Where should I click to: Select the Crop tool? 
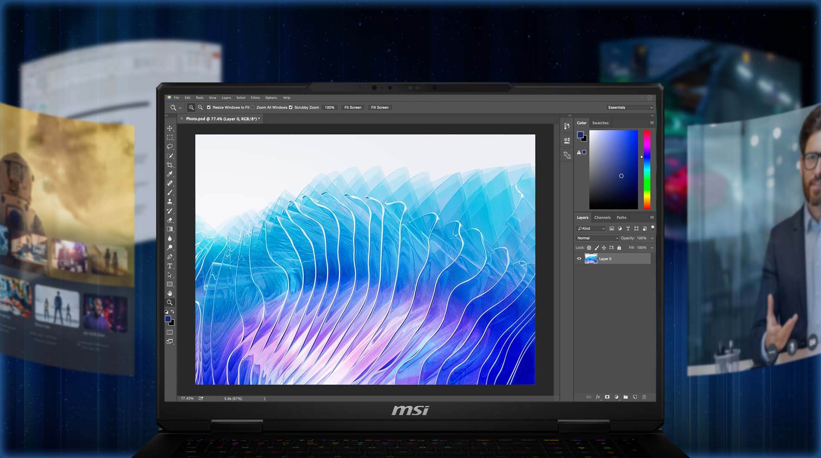coord(170,165)
